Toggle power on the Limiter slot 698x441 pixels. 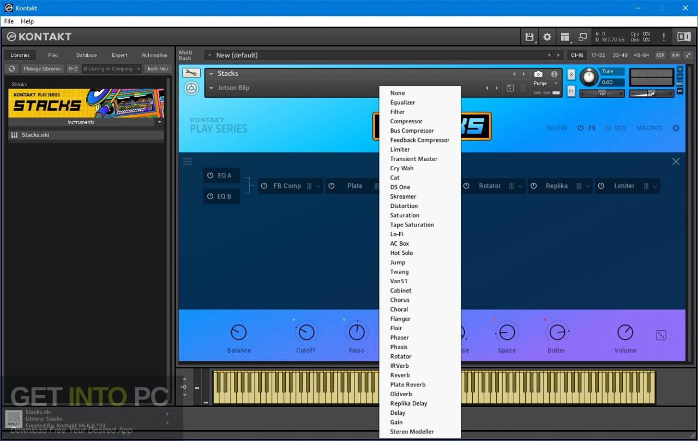[601, 186]
